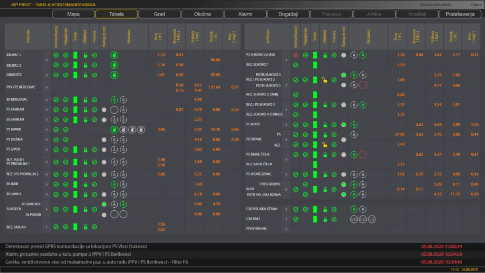485x273 pixels.
Task: Click the red communication error icon for PS SUKOVO (VLASI)
Action: [295, 55]
